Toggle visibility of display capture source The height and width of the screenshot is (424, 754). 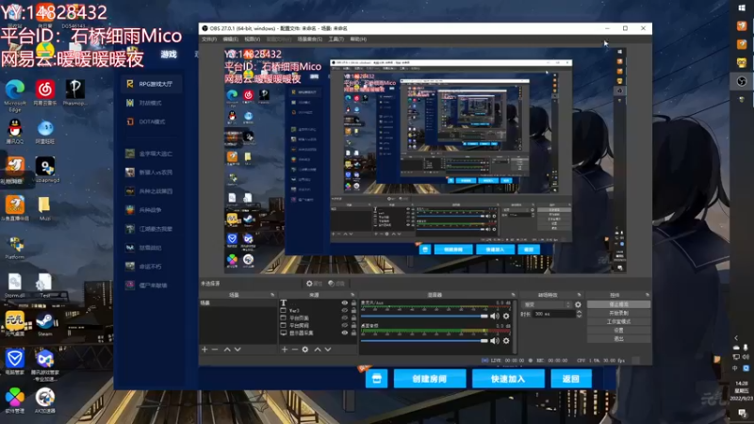pyautogui.click(x=344, y=333)
